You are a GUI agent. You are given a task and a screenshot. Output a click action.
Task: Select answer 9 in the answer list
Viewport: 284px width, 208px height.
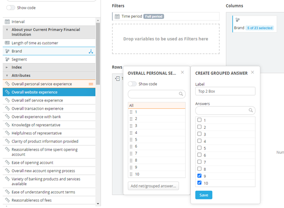pyautogui.click(x=157, y=167)
